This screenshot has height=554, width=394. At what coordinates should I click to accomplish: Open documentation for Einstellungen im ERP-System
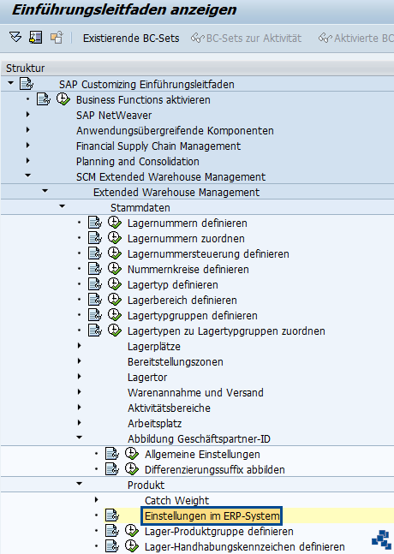[x=112, y=515]
